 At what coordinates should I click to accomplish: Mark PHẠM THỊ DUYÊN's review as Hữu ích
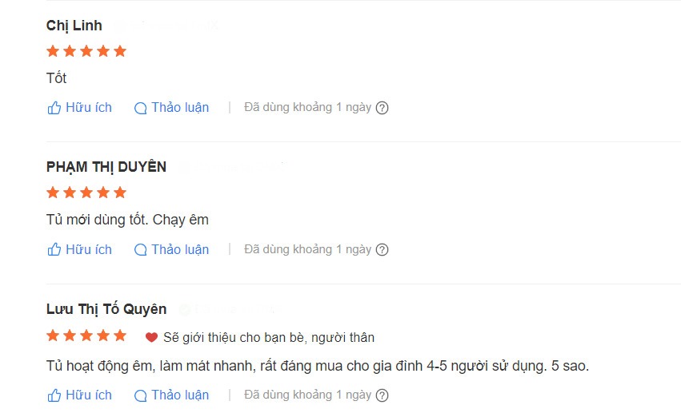79,250
